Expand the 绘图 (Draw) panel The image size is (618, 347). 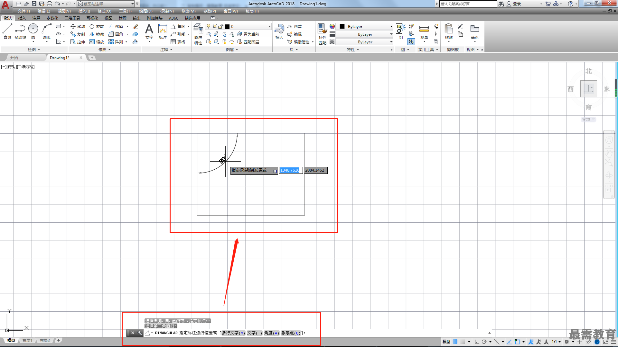[x=34, y=49]
